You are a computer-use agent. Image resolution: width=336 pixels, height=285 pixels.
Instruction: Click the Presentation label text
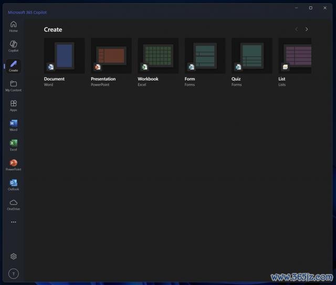103,79
